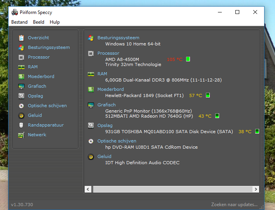Image resolution: width=275 pixels, height=210 pixels.
Task: Click the Moederbord icon in summary panel
Action: pyautogui.click(x=91, y=90)
